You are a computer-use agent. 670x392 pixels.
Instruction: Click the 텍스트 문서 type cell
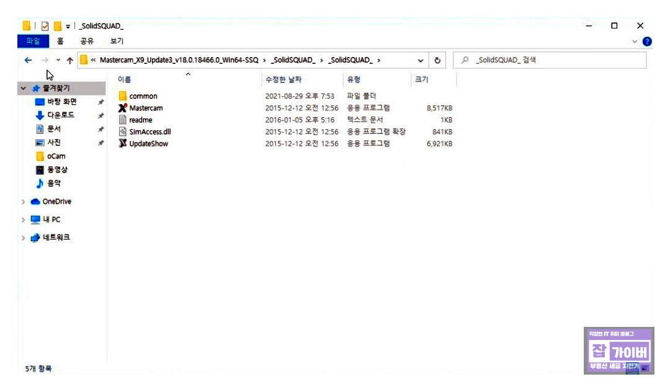365,120
